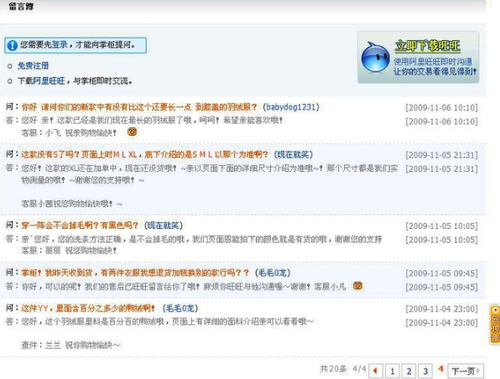This screenshot has height=379, width=500.
Task: Click question about longer down jacket
Action: click(x=138, y=107)
